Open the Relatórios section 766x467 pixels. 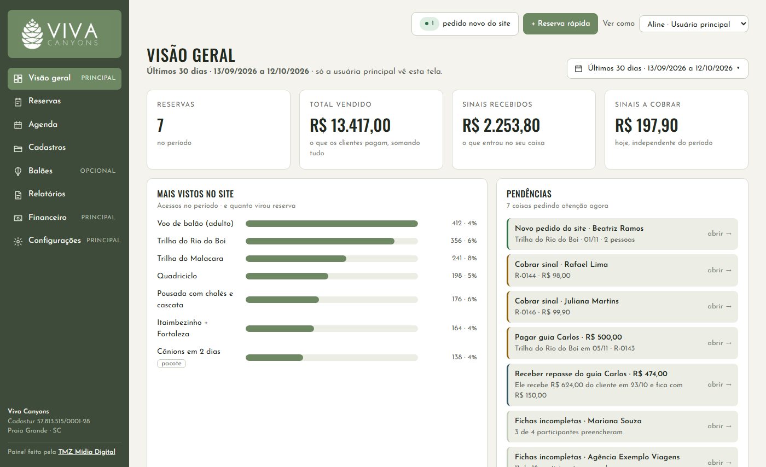[x=65, y=194]
